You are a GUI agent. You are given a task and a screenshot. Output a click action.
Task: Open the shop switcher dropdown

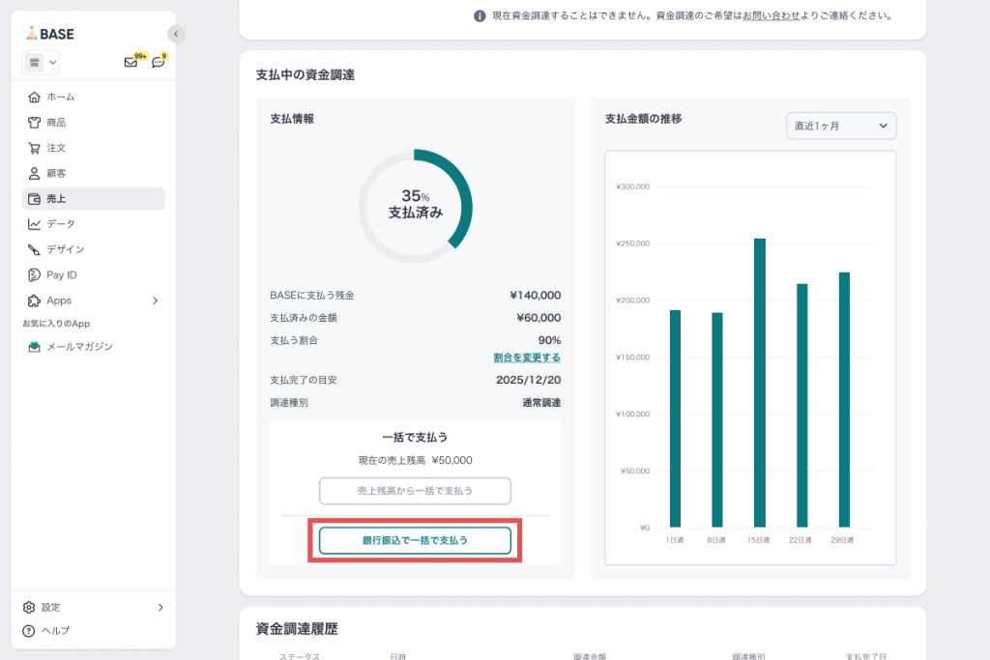click(41, 63)
